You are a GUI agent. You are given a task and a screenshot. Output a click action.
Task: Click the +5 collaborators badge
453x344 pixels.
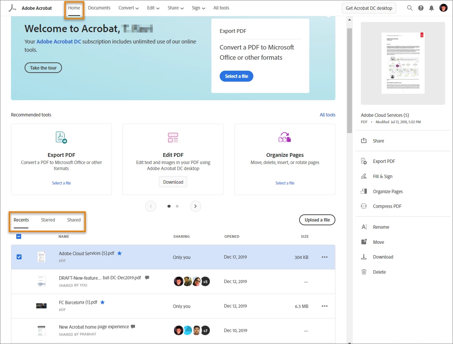pos(205,282)
